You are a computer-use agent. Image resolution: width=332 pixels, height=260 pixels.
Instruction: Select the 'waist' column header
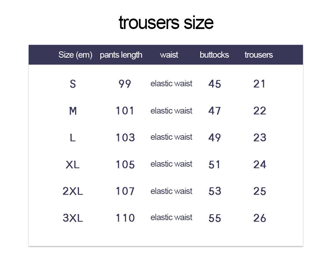click(x=169, y=55)
